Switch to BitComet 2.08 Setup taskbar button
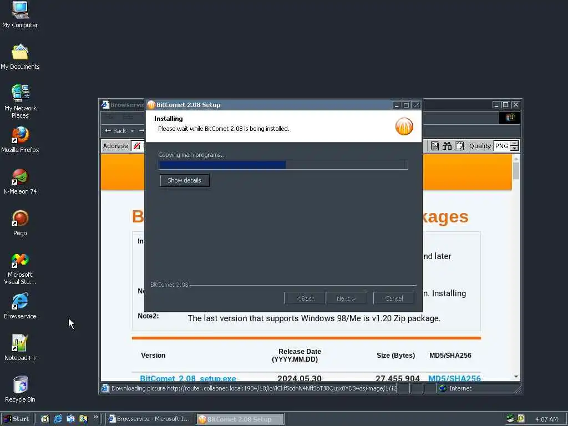 240,419
